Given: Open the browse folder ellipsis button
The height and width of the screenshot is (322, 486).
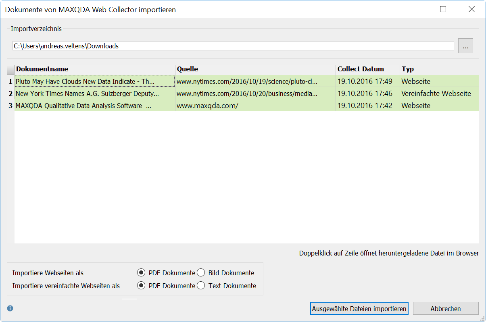Looking at the screenshot, I should point(465,46).
